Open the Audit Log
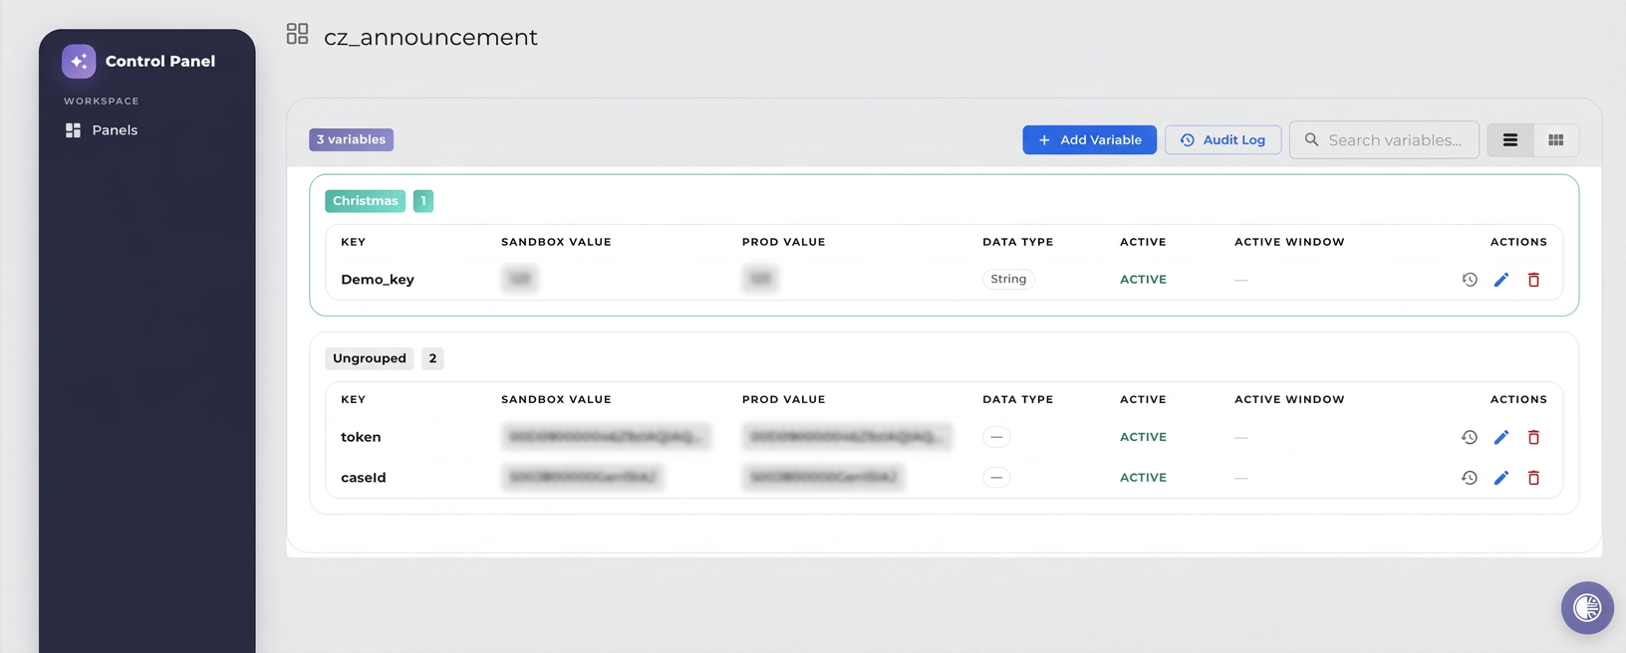 point(1222,140)
